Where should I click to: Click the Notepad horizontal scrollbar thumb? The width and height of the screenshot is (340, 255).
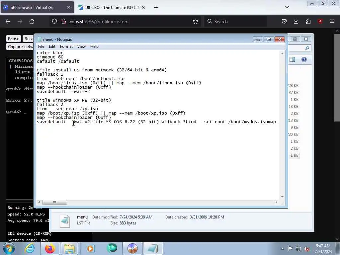55,202
